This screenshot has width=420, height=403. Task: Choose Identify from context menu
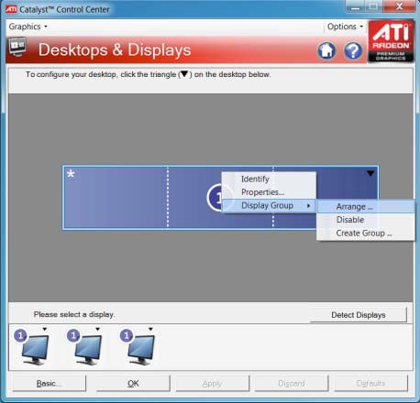pyautogui.click(x=269, y=179)
